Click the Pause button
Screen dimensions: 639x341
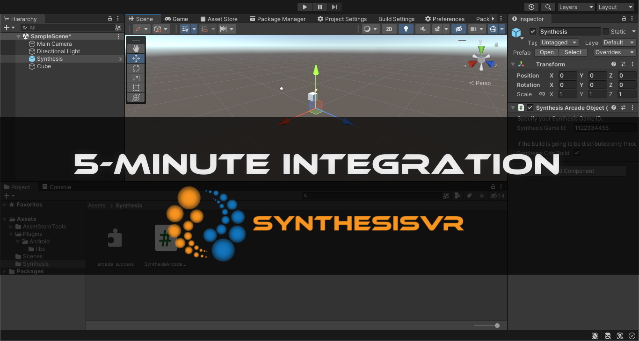tap(319, 7)
